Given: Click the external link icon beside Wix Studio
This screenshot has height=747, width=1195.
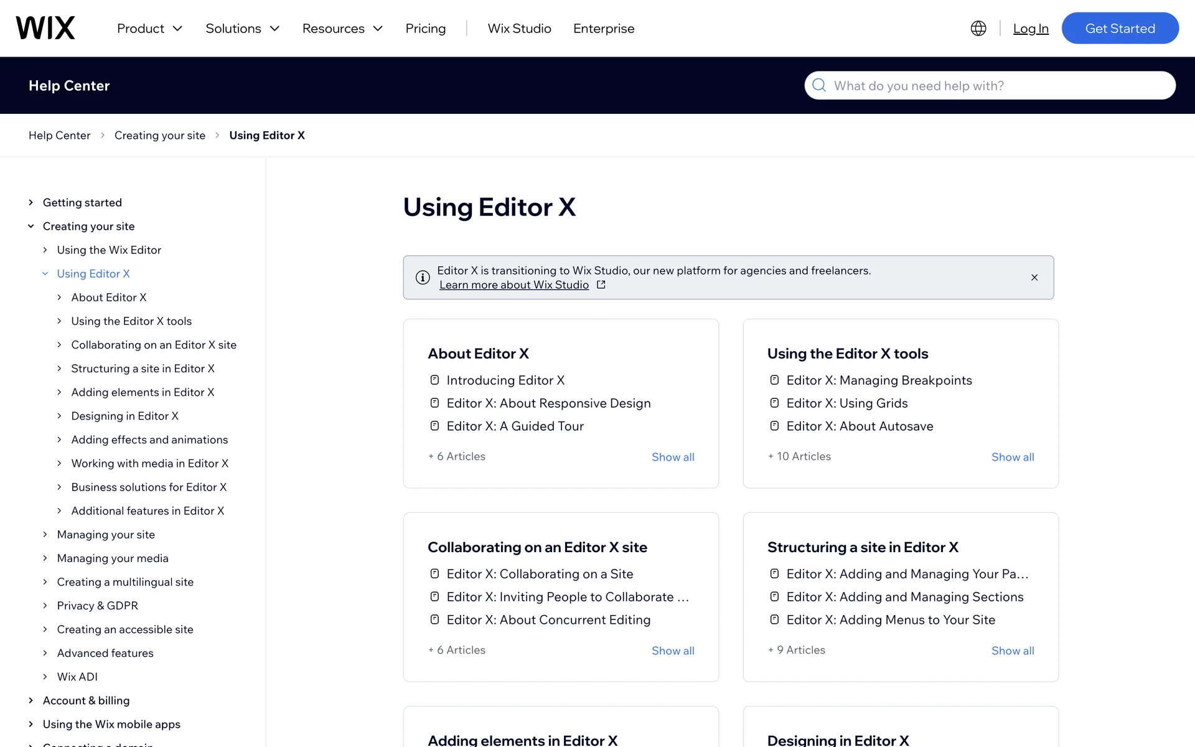Looking at the screenshot, I should click(601, 284).
